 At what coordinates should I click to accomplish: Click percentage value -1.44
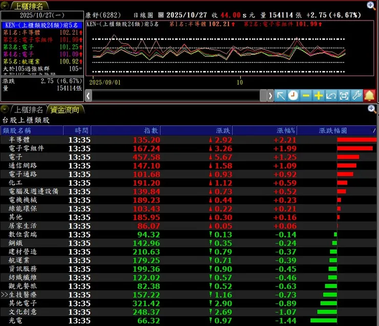point(286,321)
